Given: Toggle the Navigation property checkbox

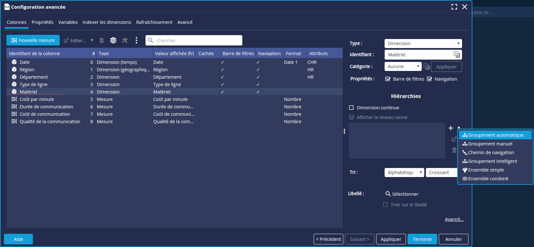Looking at the screenshot, I should tap(429, 79).
